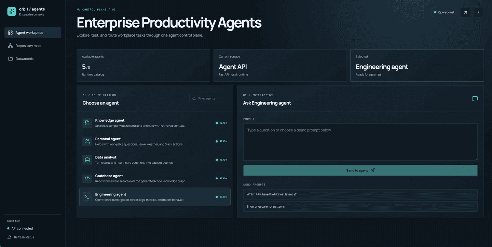Select Engineering agent in the catalog
Image resolution: width=492 pixels, height=247 pixels.
click(x=155, y=197)
